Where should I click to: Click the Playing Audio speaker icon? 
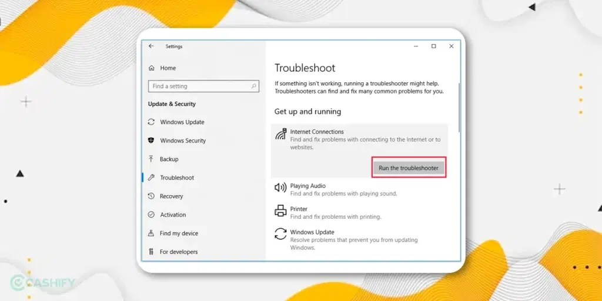click(x=280, y=188)
